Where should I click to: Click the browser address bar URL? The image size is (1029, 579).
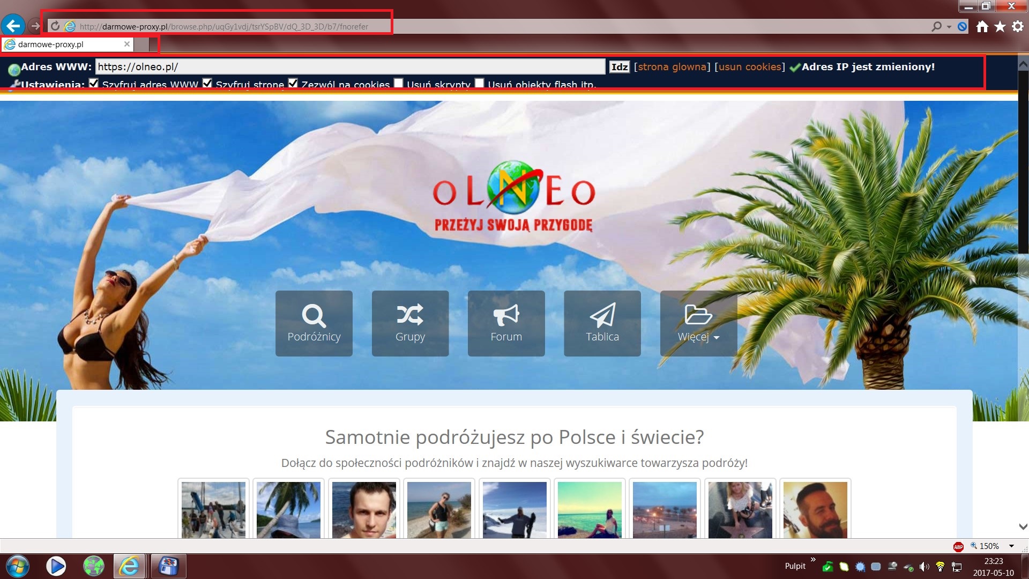click(224, 26)
